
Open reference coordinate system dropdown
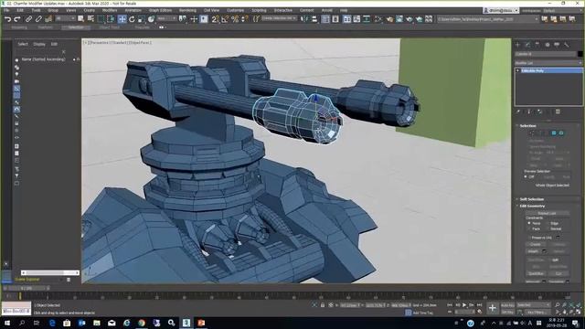coord(166,18)
